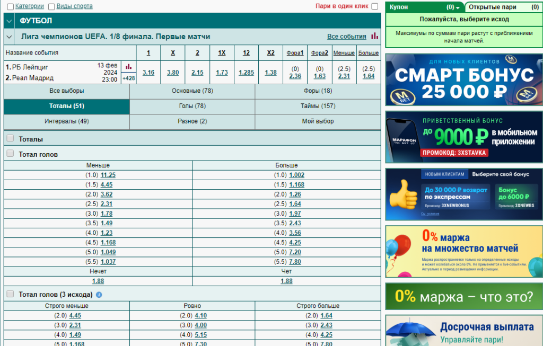543x346 pixels.
Task: Expand additional markets +428
Action: pyautogui.click(x=128, y=78)
